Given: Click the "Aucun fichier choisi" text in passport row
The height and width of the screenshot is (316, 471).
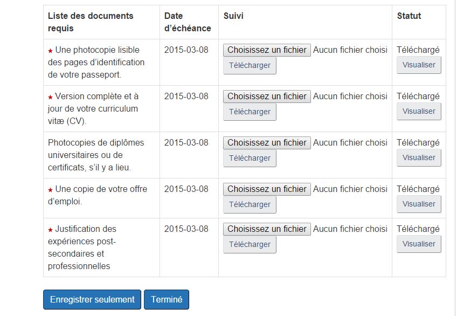Looking at the screenshot, I should pyautogui.click(x=350, y=50).
